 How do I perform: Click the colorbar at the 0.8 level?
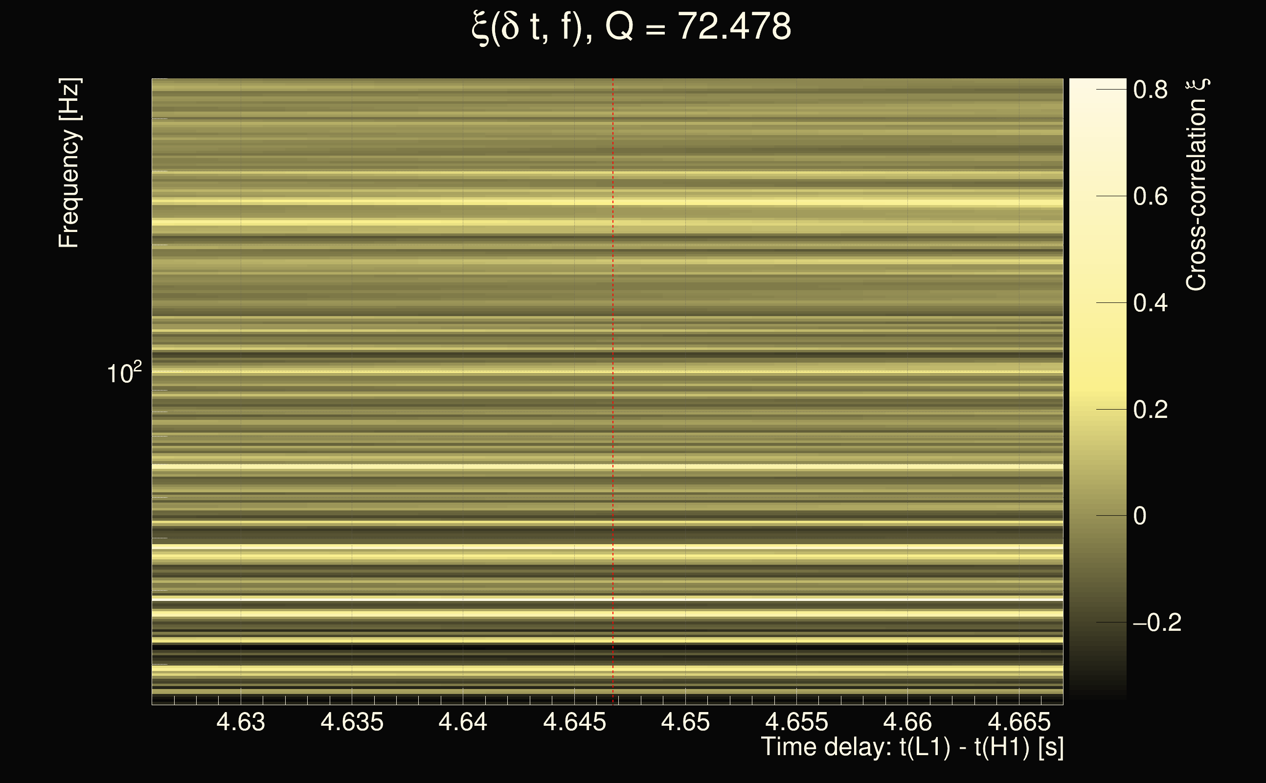tap(1098, 90)
